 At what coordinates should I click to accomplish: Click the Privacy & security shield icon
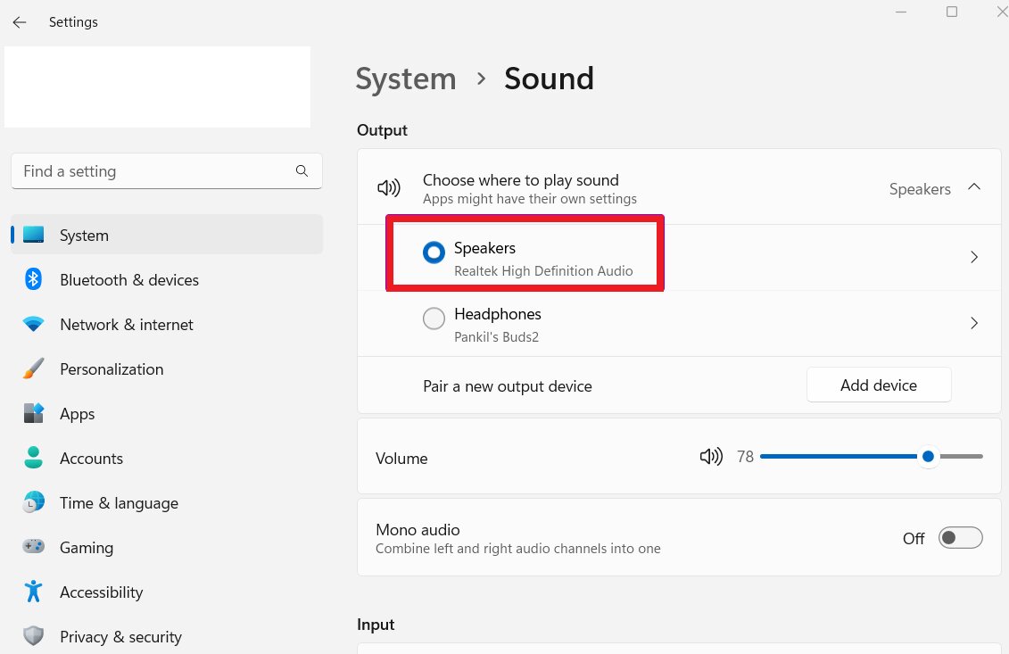tap(33, 636)
